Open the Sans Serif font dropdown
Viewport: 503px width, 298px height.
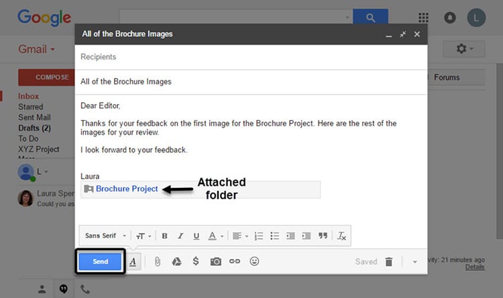tap(105, 236)
